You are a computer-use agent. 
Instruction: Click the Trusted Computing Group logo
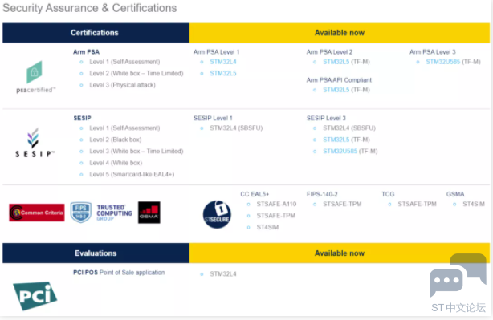point(115,213)
